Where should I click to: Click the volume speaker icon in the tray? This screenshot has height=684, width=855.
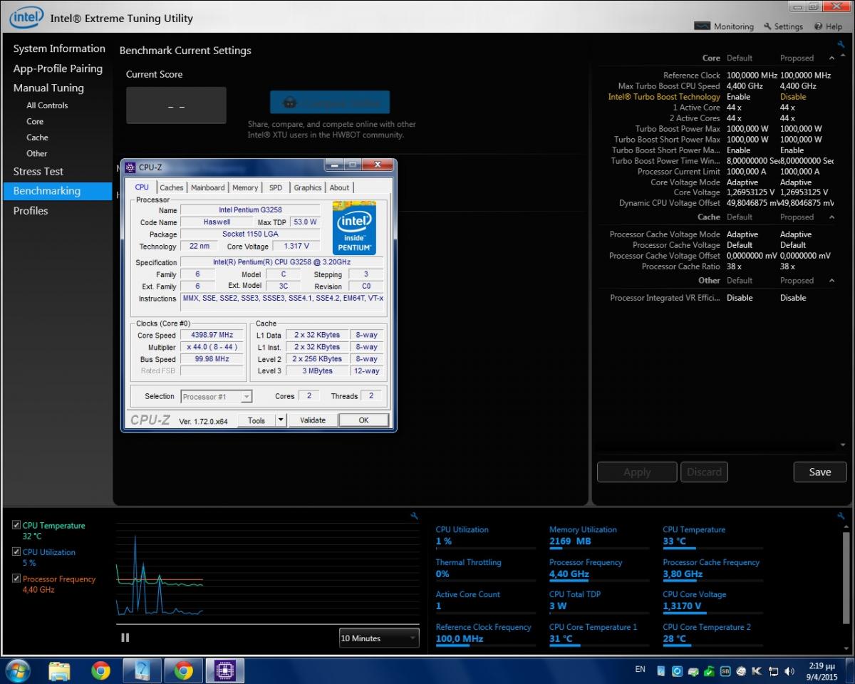[x=789, y=670]
